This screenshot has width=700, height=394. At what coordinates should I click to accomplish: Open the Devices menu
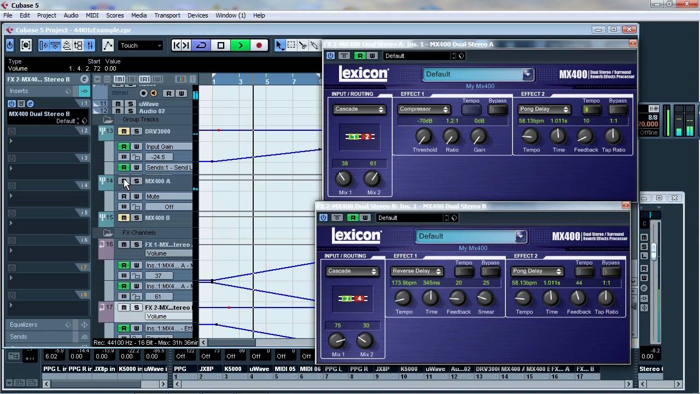pos(197,15)
